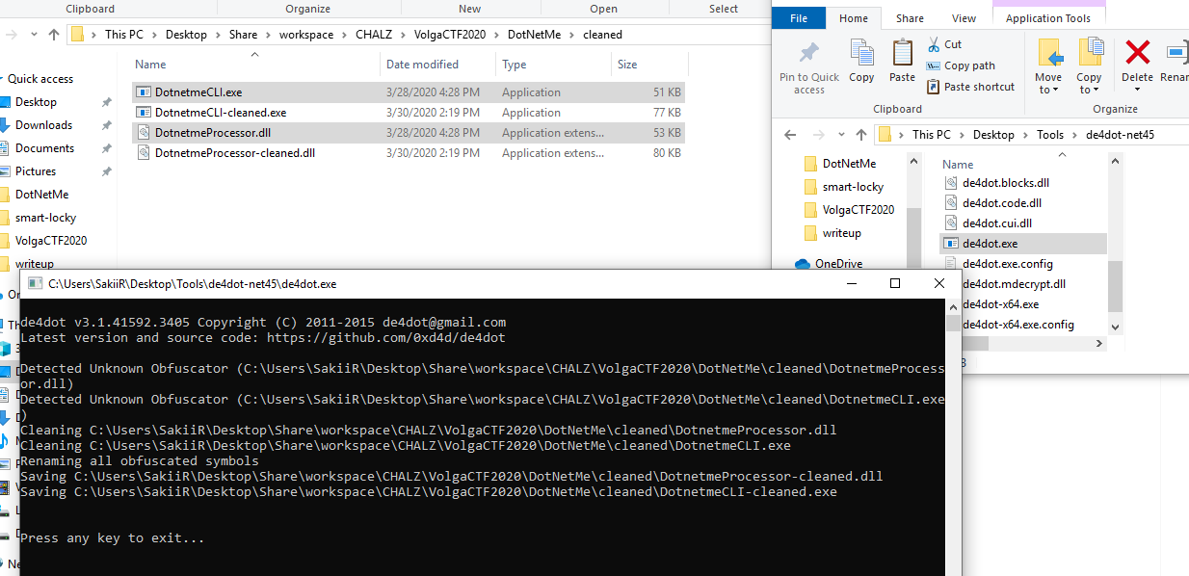Select de4dot-x64.exe file
The height and width of the screenshot is (576, 1189).
point(1023,304)
